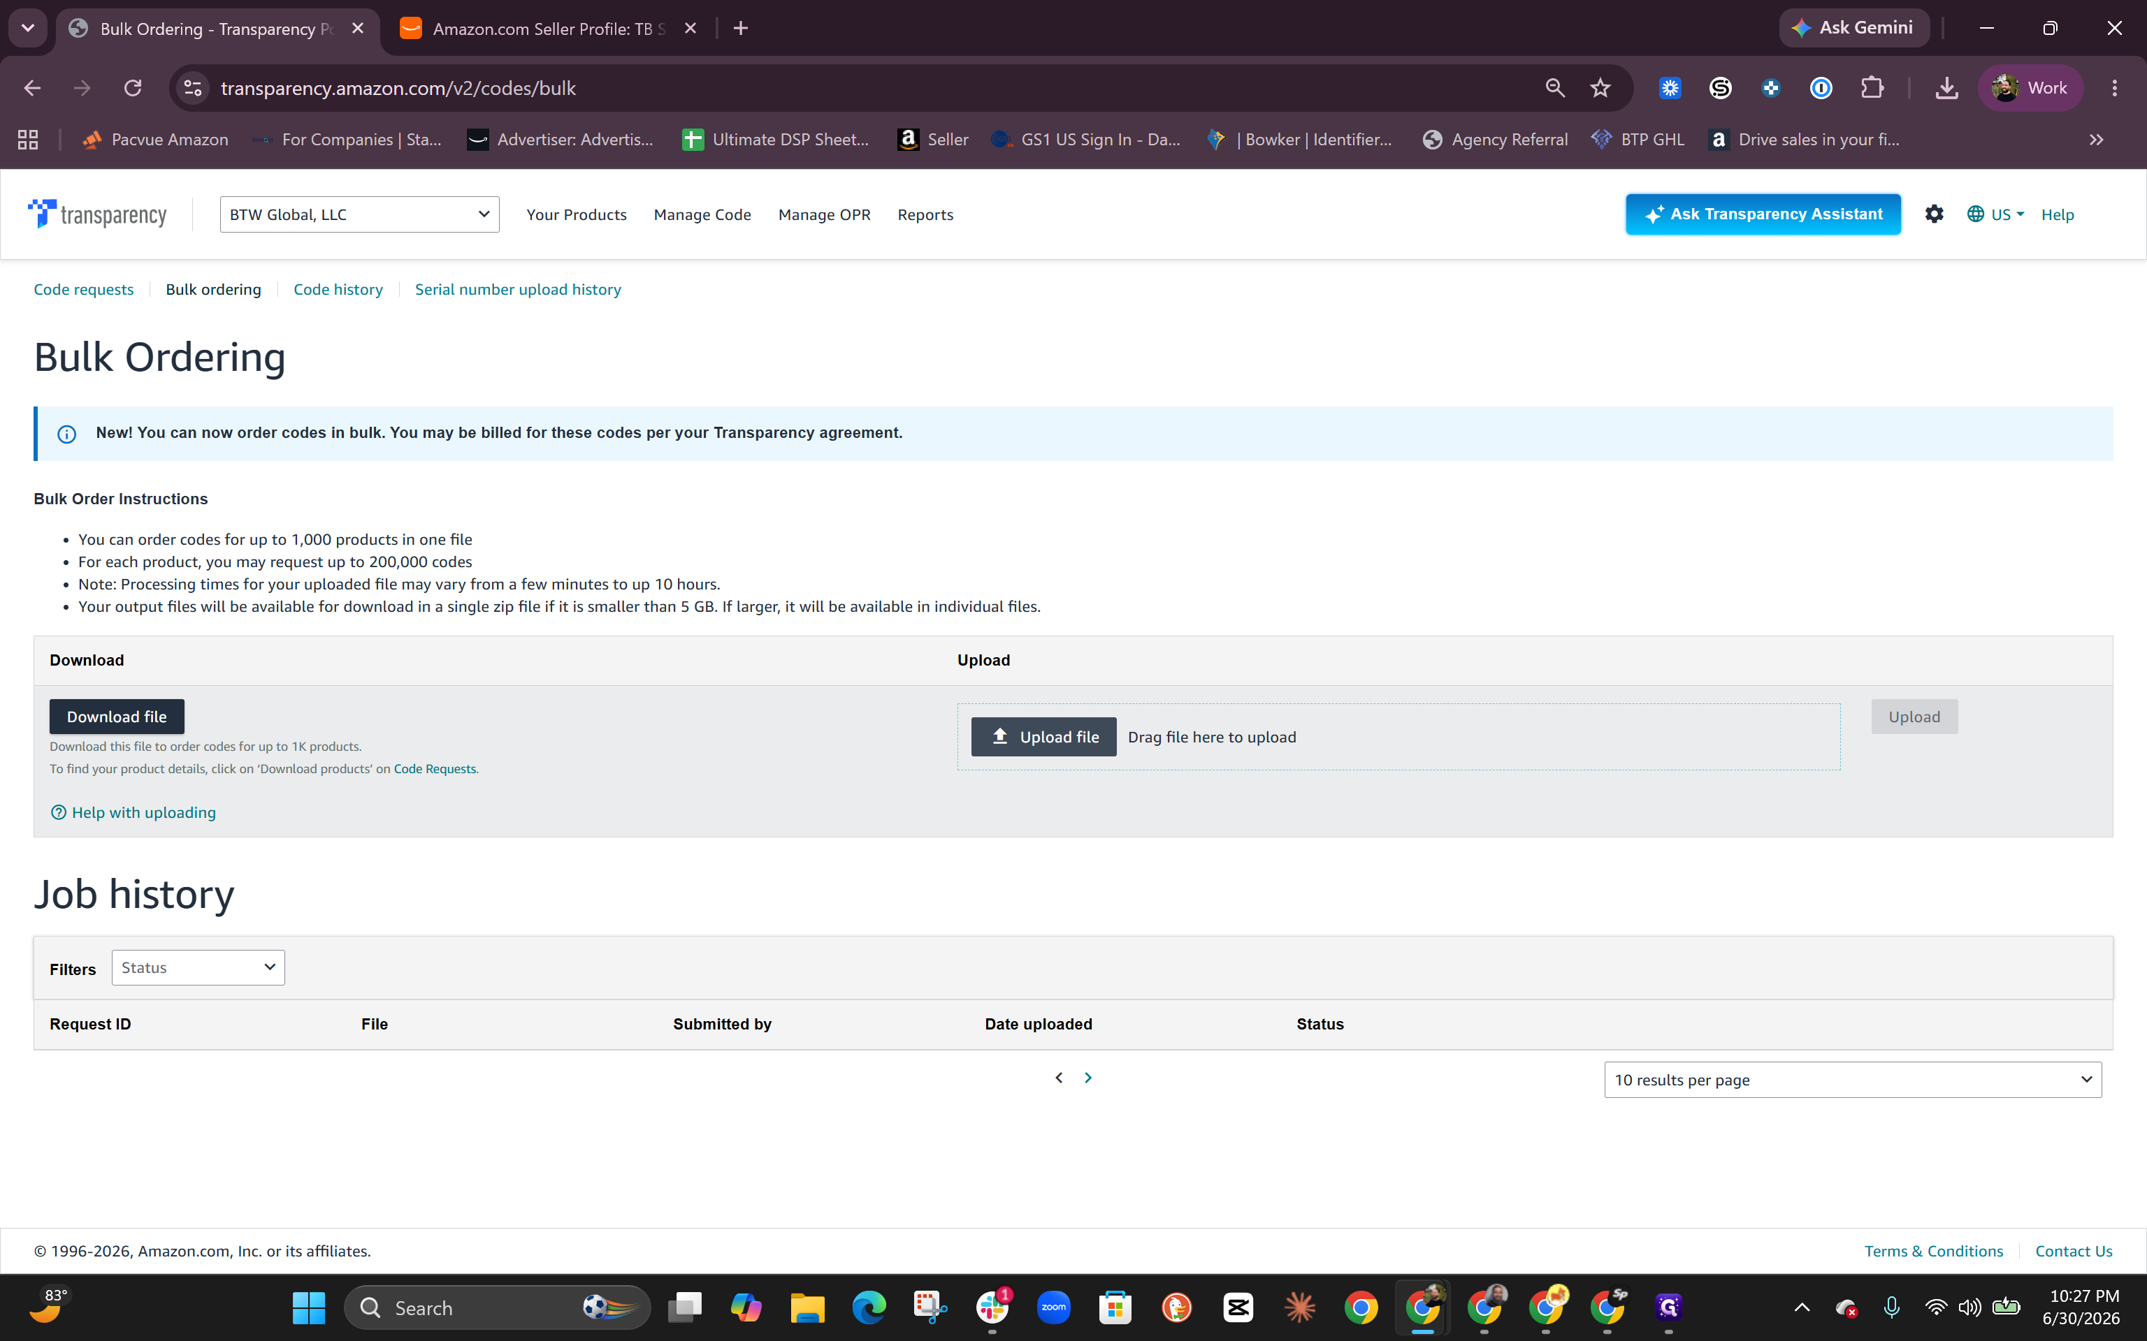Open the Transparency settings gear
The height and width of the screenshot is (1341, 2147).
pyautogui.click(x=1934, y=214)
